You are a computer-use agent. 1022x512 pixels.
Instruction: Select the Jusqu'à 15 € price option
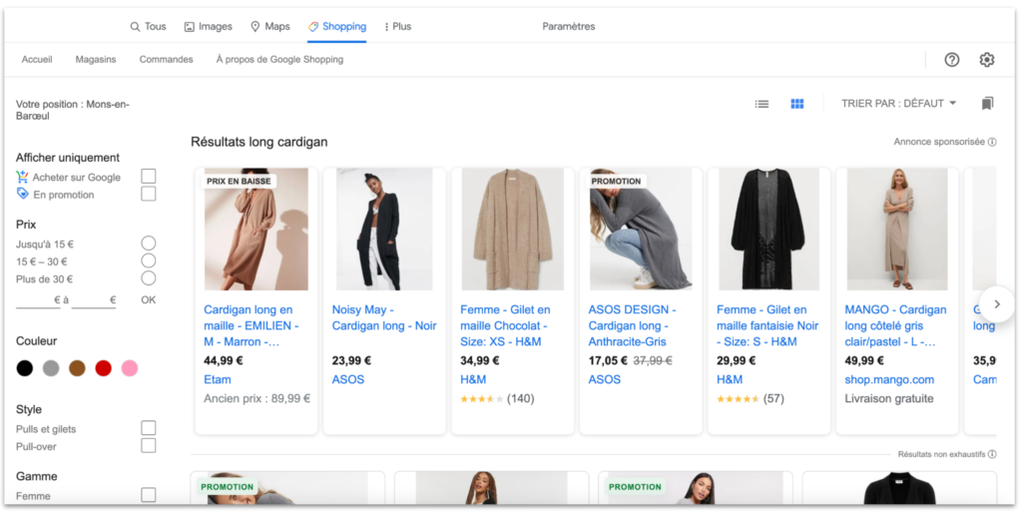149,244
